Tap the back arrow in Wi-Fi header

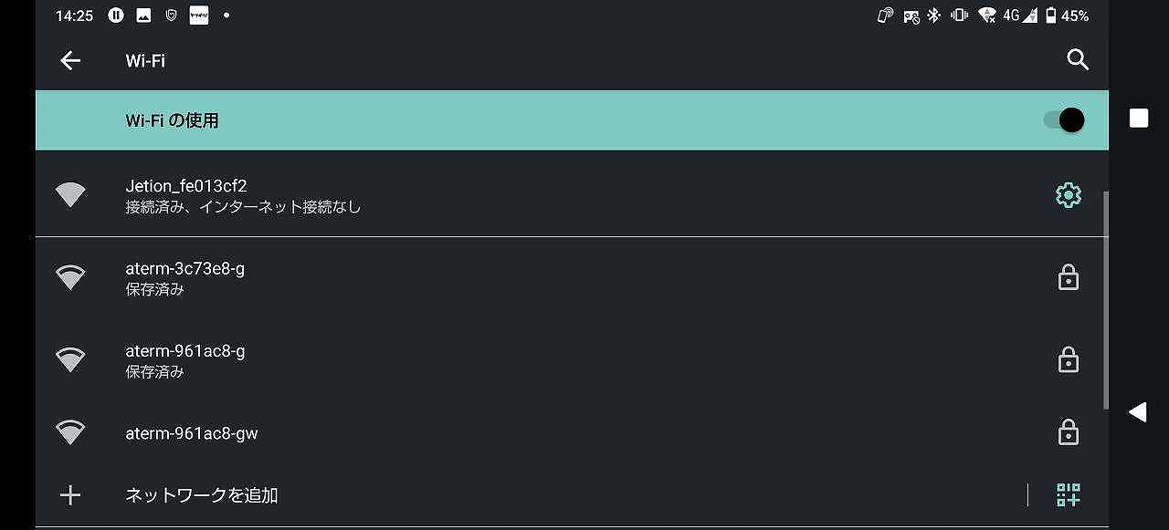pos(70,60)
